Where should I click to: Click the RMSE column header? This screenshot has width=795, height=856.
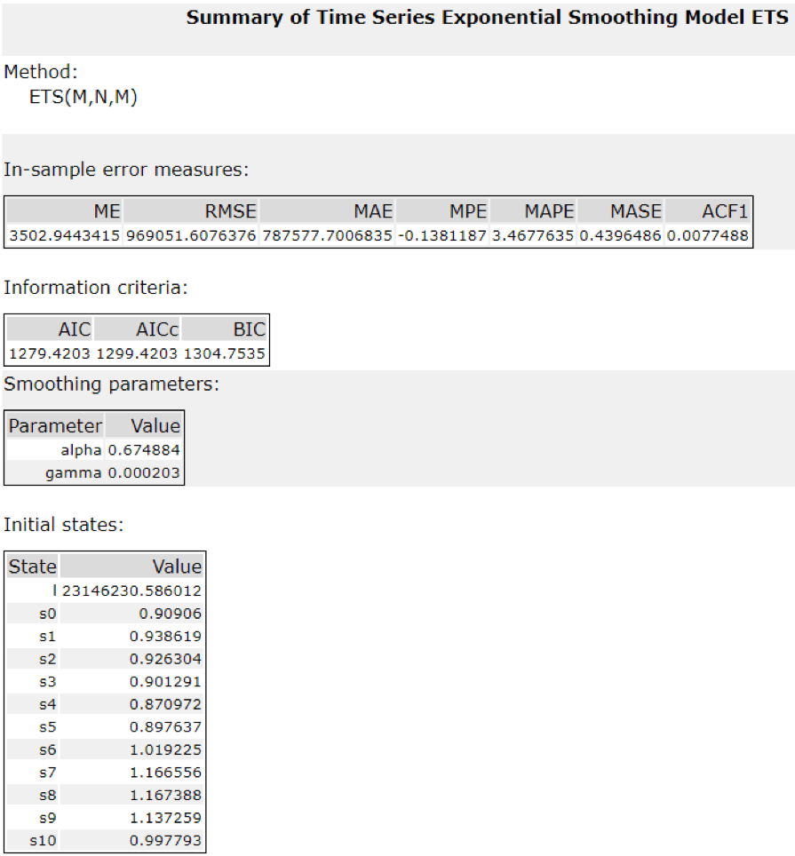point(231,211)
